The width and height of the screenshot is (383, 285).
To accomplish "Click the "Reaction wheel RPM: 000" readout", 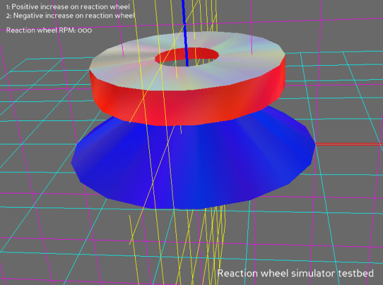I will point(49,29).
